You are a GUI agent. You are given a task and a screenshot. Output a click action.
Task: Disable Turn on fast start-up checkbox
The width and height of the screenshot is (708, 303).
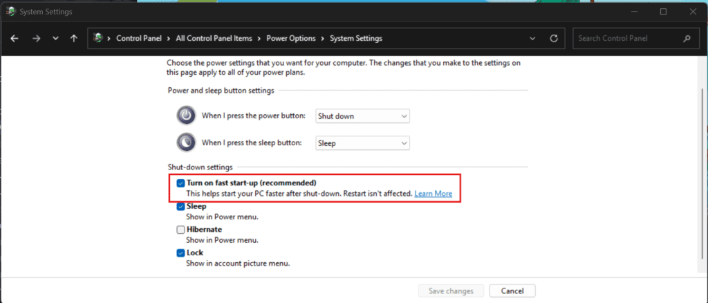(180, 183)
